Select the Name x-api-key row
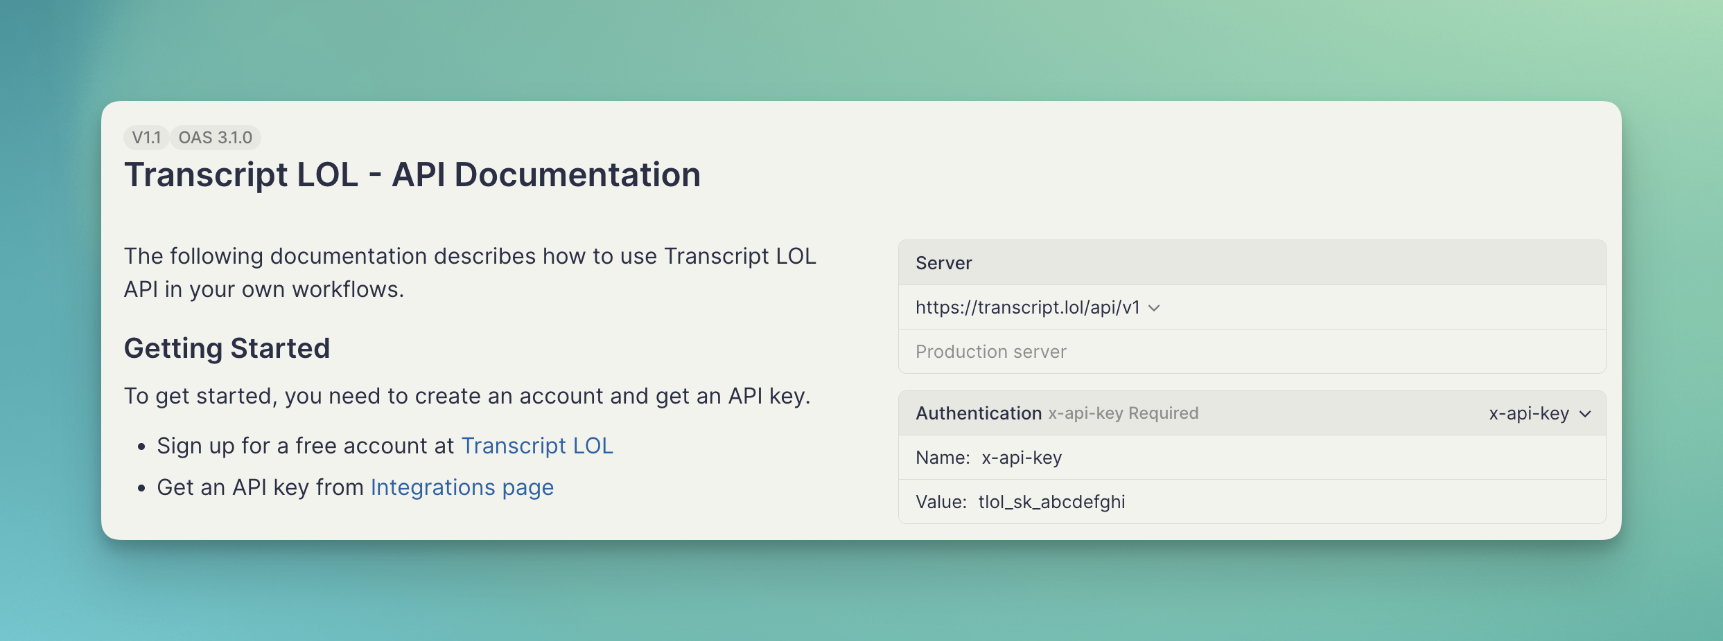 (1021, 458)
